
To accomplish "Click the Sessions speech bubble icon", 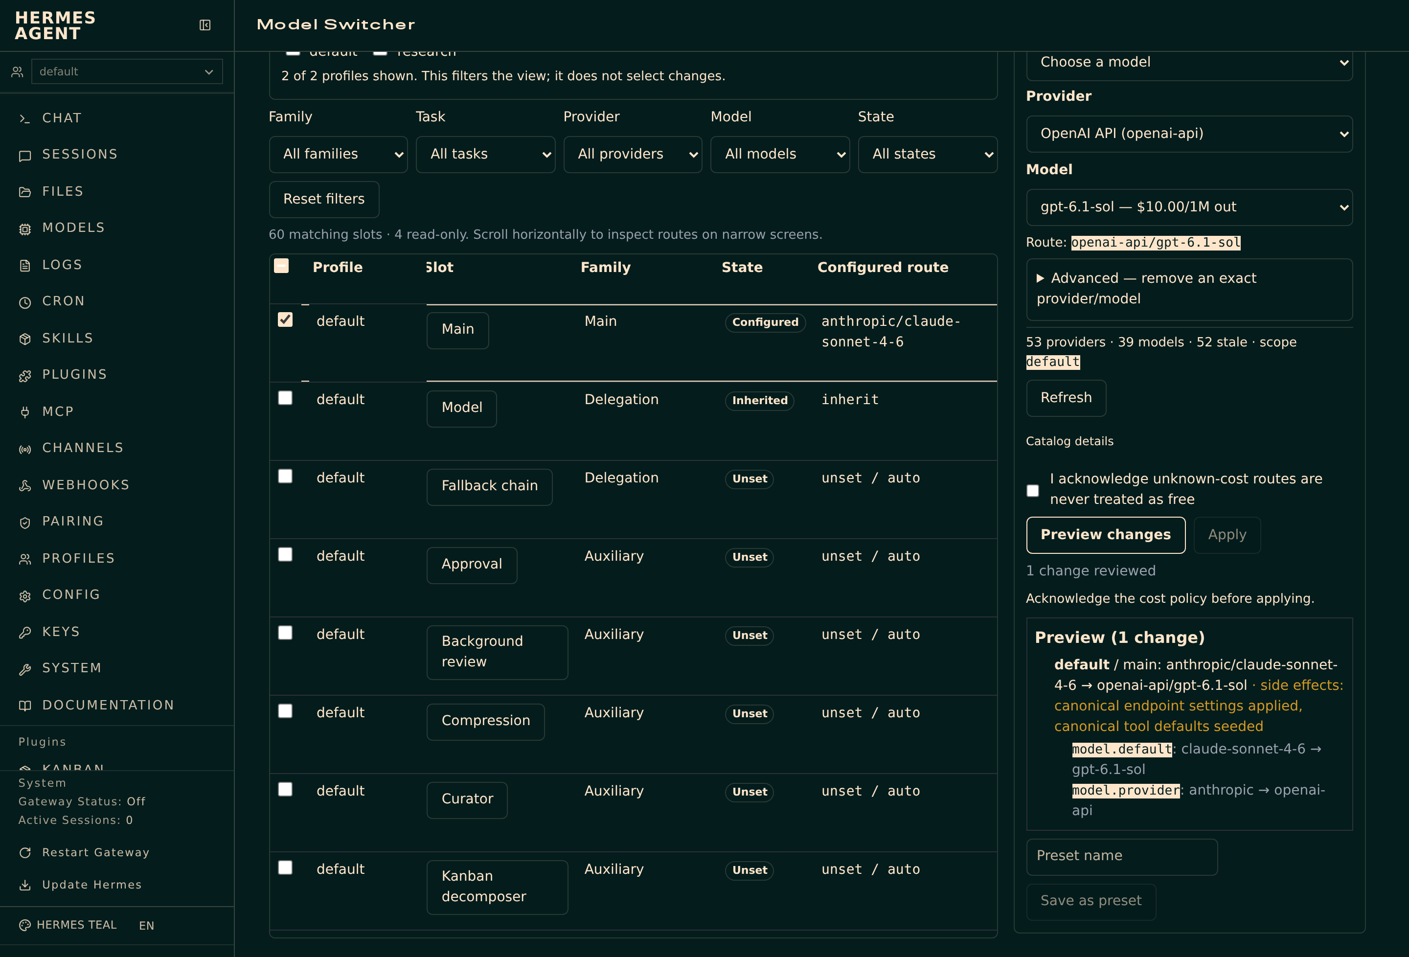I will (25, 156).
